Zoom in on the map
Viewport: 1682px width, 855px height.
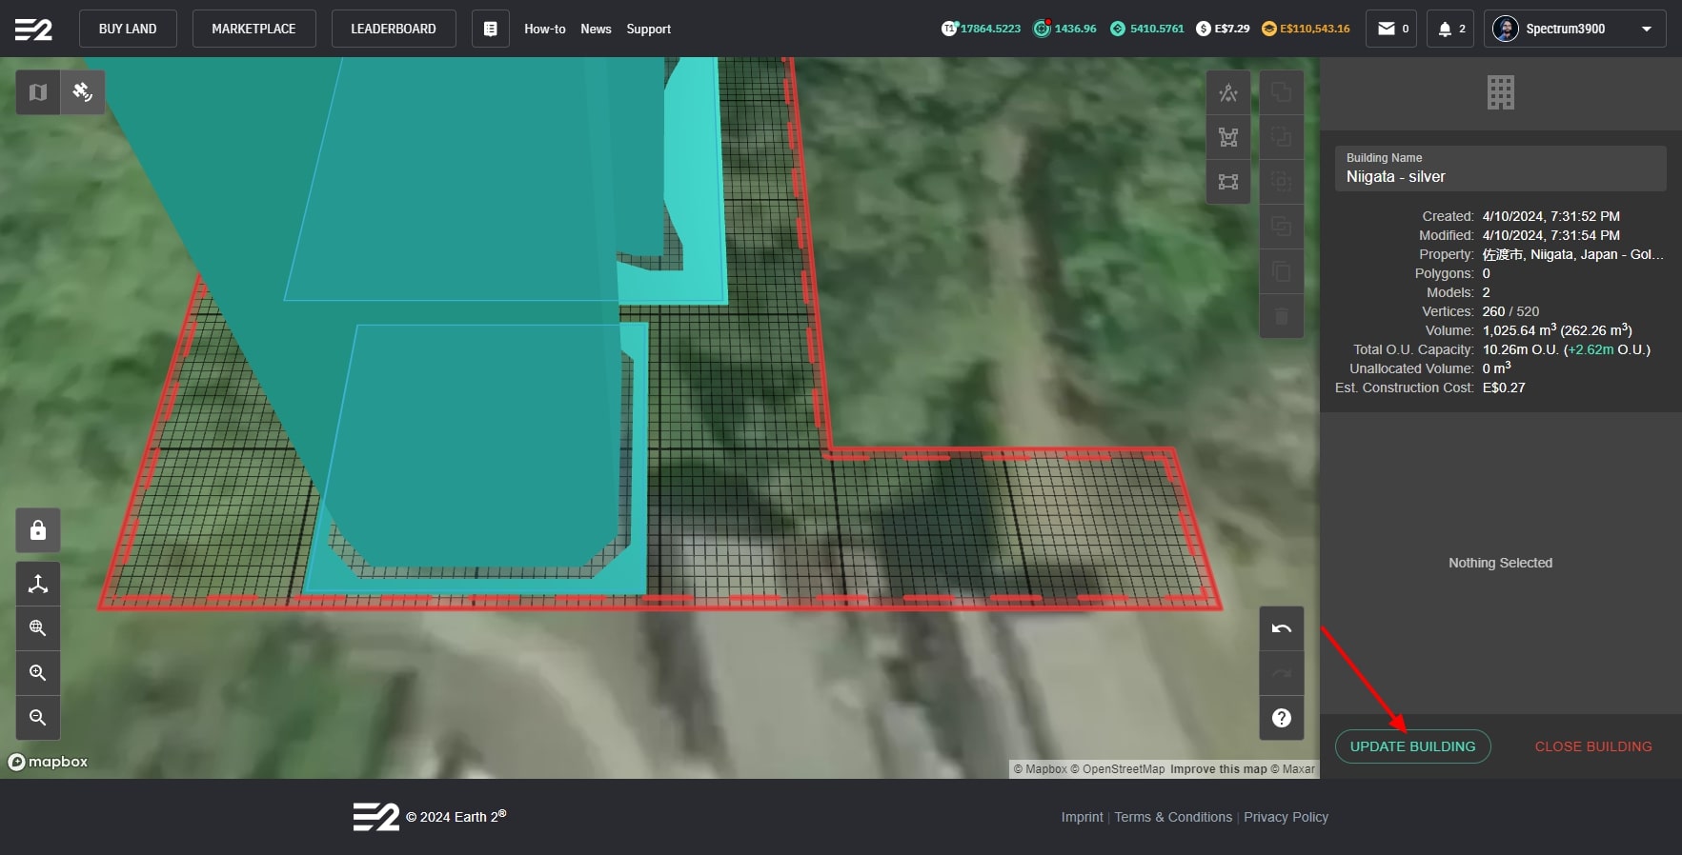pyautogui.click(x=38, y=673)
